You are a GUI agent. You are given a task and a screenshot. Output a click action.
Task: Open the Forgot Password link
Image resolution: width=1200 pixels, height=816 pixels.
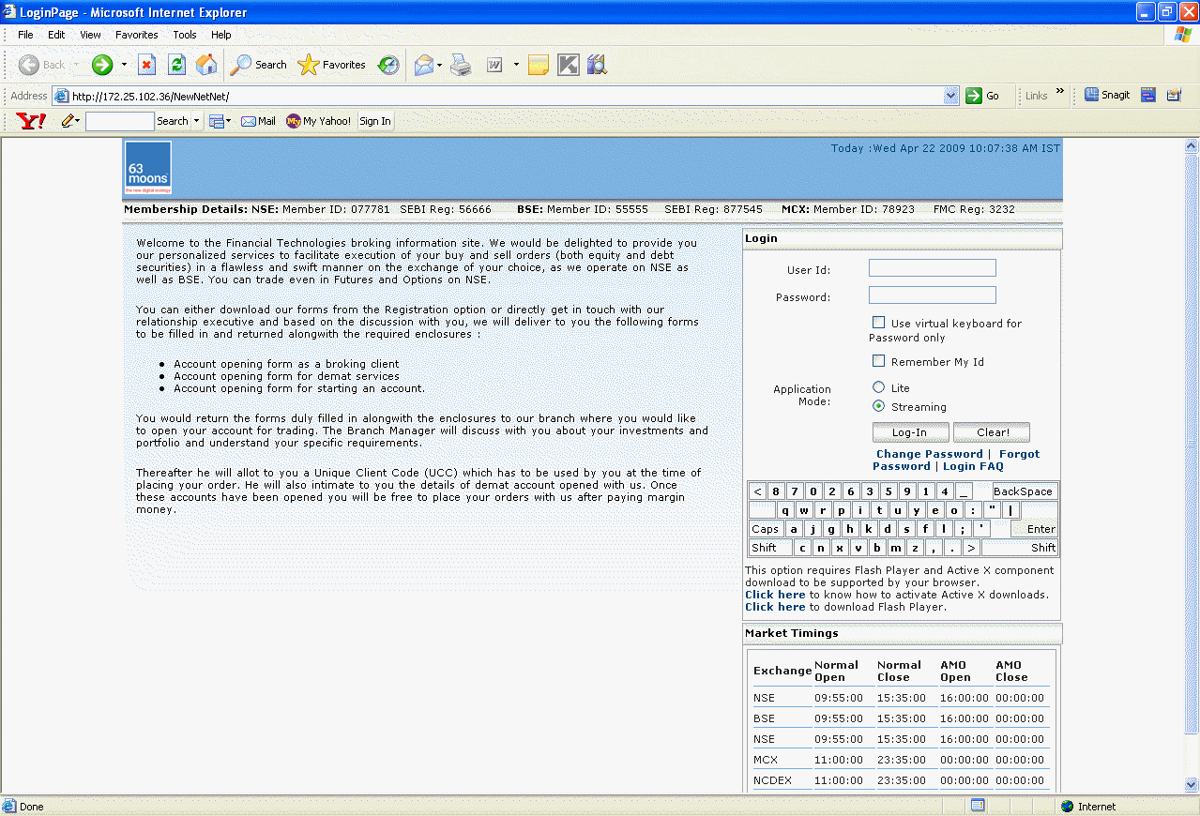point(1019,454)
